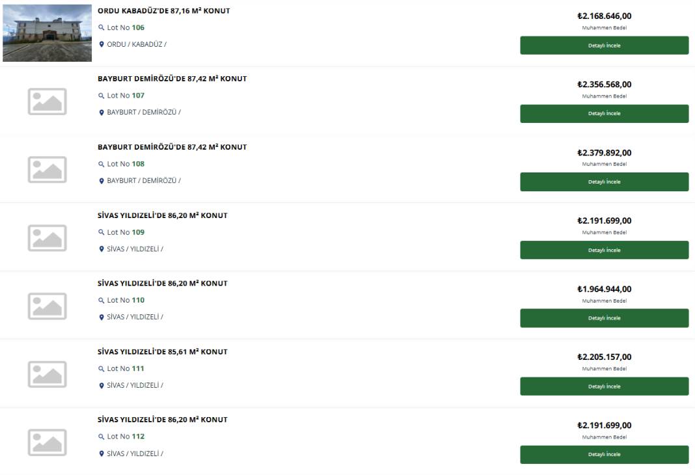Image resolution: width=695 pixels, height=475 pixels.
Task: Open the placeholder image for Lot 107
Action: (x=48, y=102)
